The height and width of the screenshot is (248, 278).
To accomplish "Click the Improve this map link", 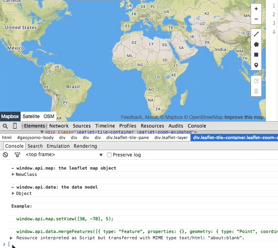I will pos(244,117).
